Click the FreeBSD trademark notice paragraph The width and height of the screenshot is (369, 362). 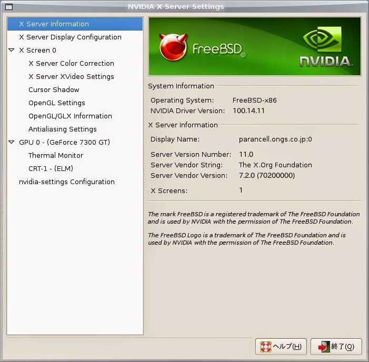click(254, 218)
